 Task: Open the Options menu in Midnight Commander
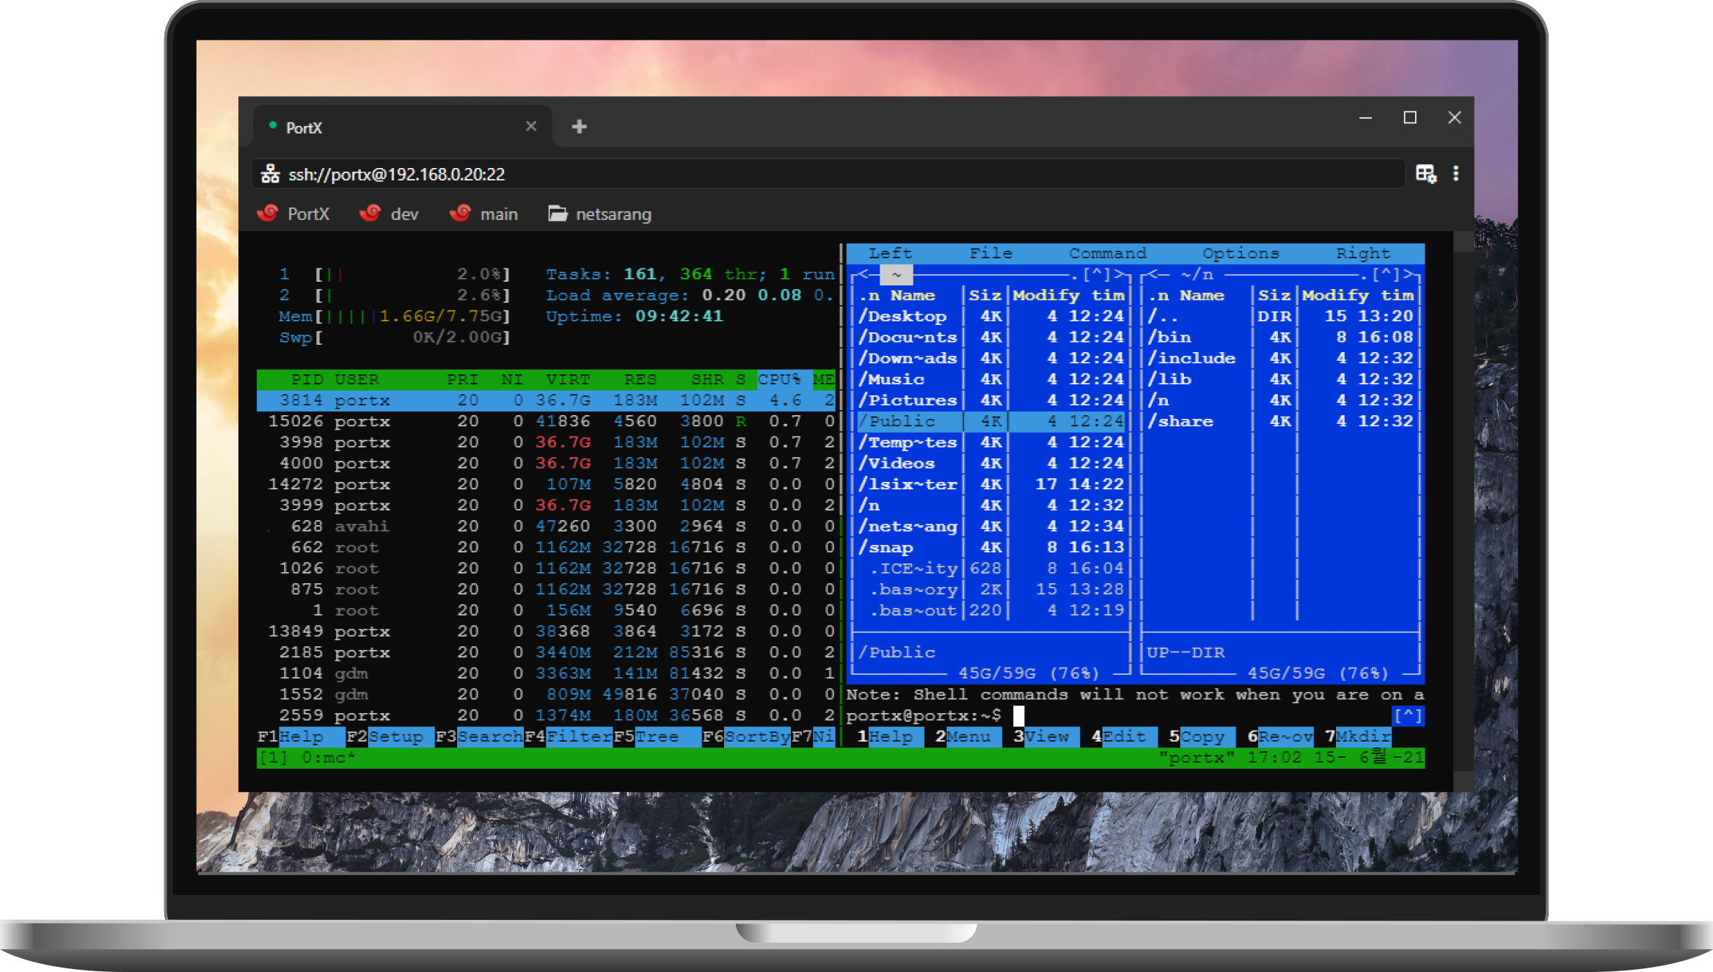click(1241, 253)
